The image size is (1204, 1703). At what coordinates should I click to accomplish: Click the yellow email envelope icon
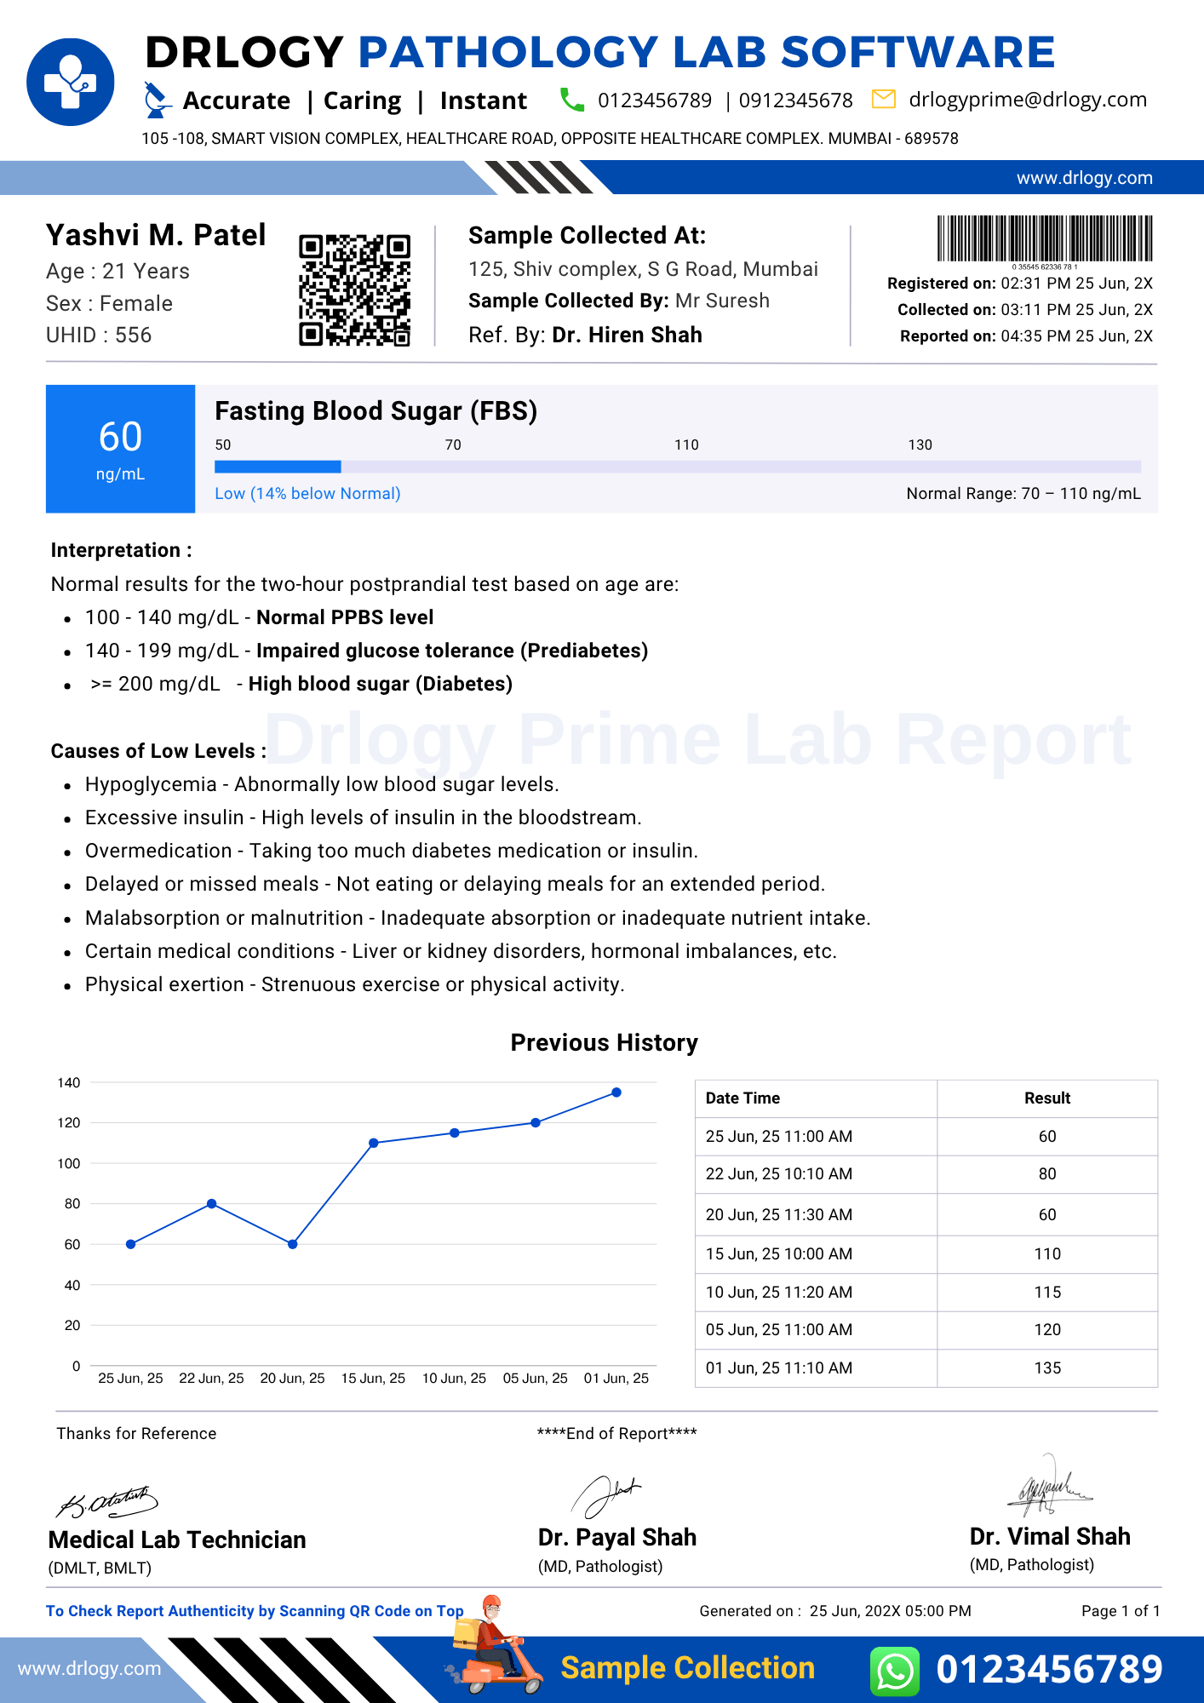pyautogui.click(x=884, y=100)
